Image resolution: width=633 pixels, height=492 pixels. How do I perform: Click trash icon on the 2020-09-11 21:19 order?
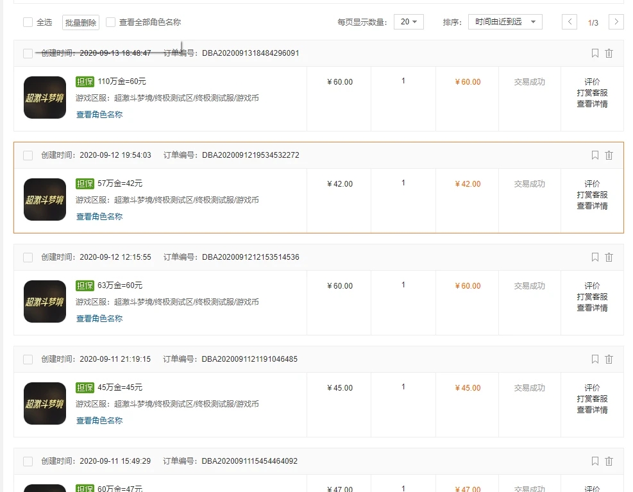click(609, 359)
